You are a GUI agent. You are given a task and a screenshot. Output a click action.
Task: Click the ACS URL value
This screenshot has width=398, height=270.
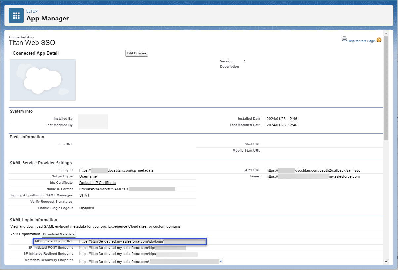click(x=313, y=170)
